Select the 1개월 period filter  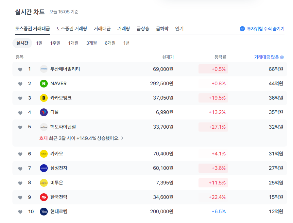tap(73, 43)
